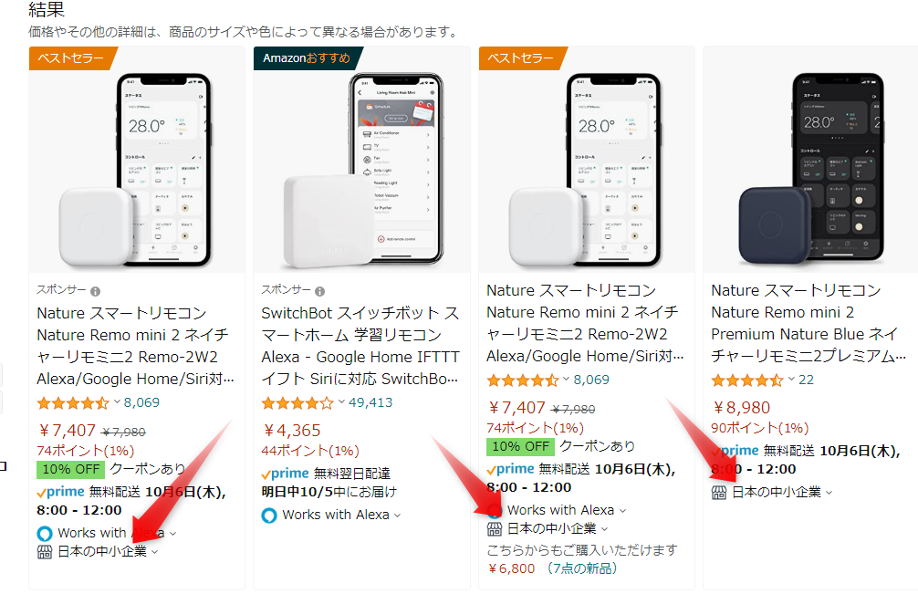Image resolution: width=918 pixels, height=594 pixels.
Task: Open ¥6,800 (7点の新品) offers link
Action: (552, 568)
